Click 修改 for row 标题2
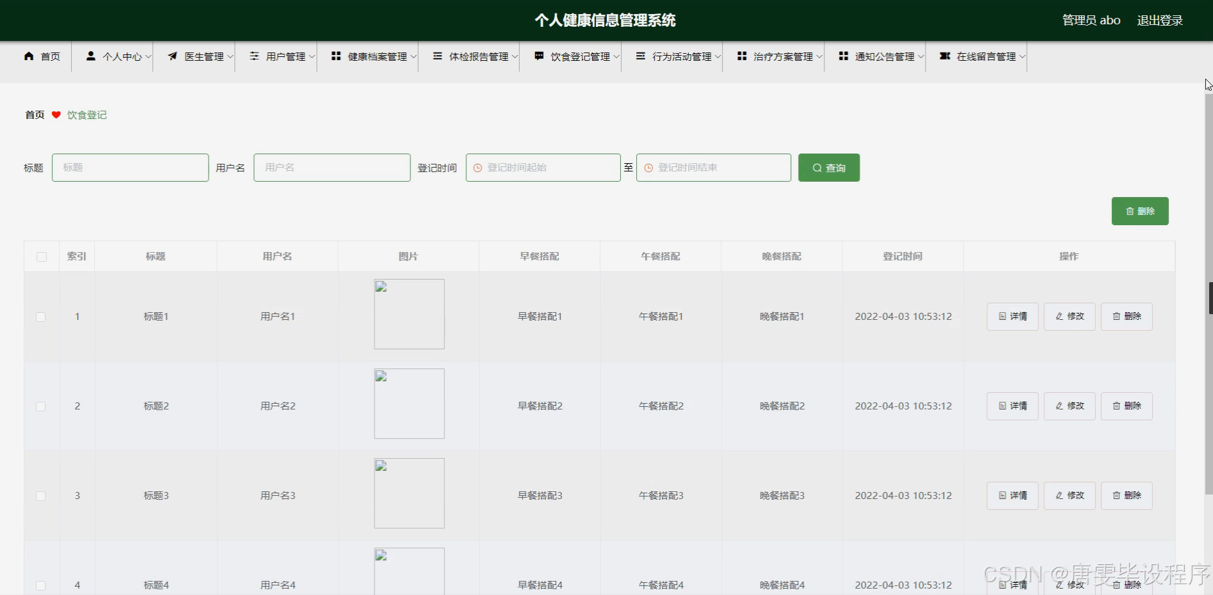Viewport: 1213px width, 595px height. pos(1070,406)
